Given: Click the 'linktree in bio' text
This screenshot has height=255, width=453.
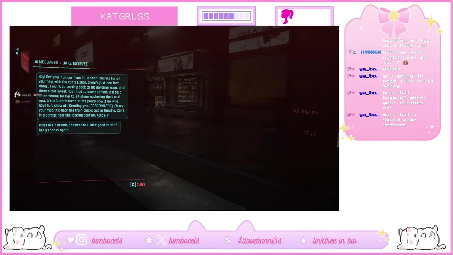Looking at the screenshot, I should (x=335, y=240).
